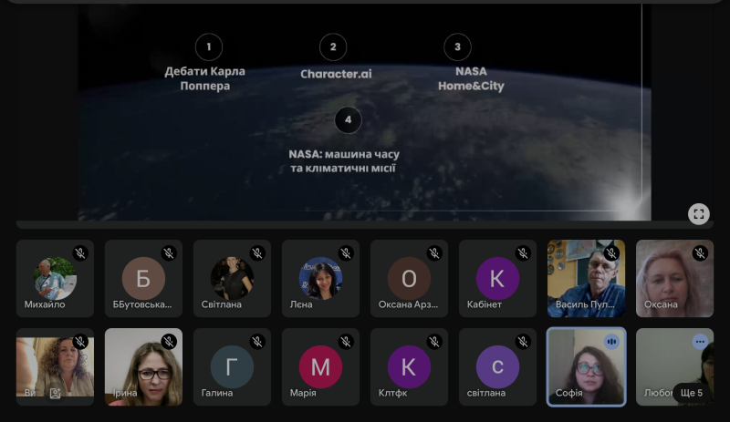Open the three-dot options on Любов's tile
Viewport: 730px width, 422px height.
click(700, 342)
